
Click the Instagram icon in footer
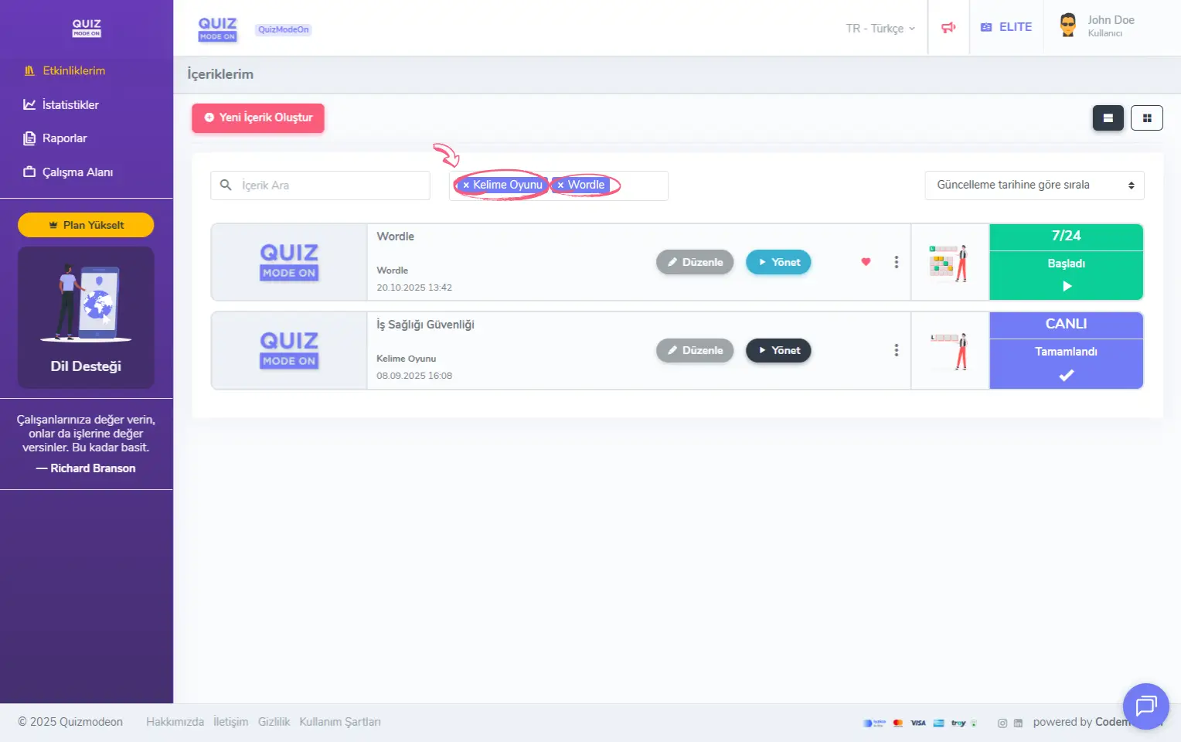click(1002, 723)
